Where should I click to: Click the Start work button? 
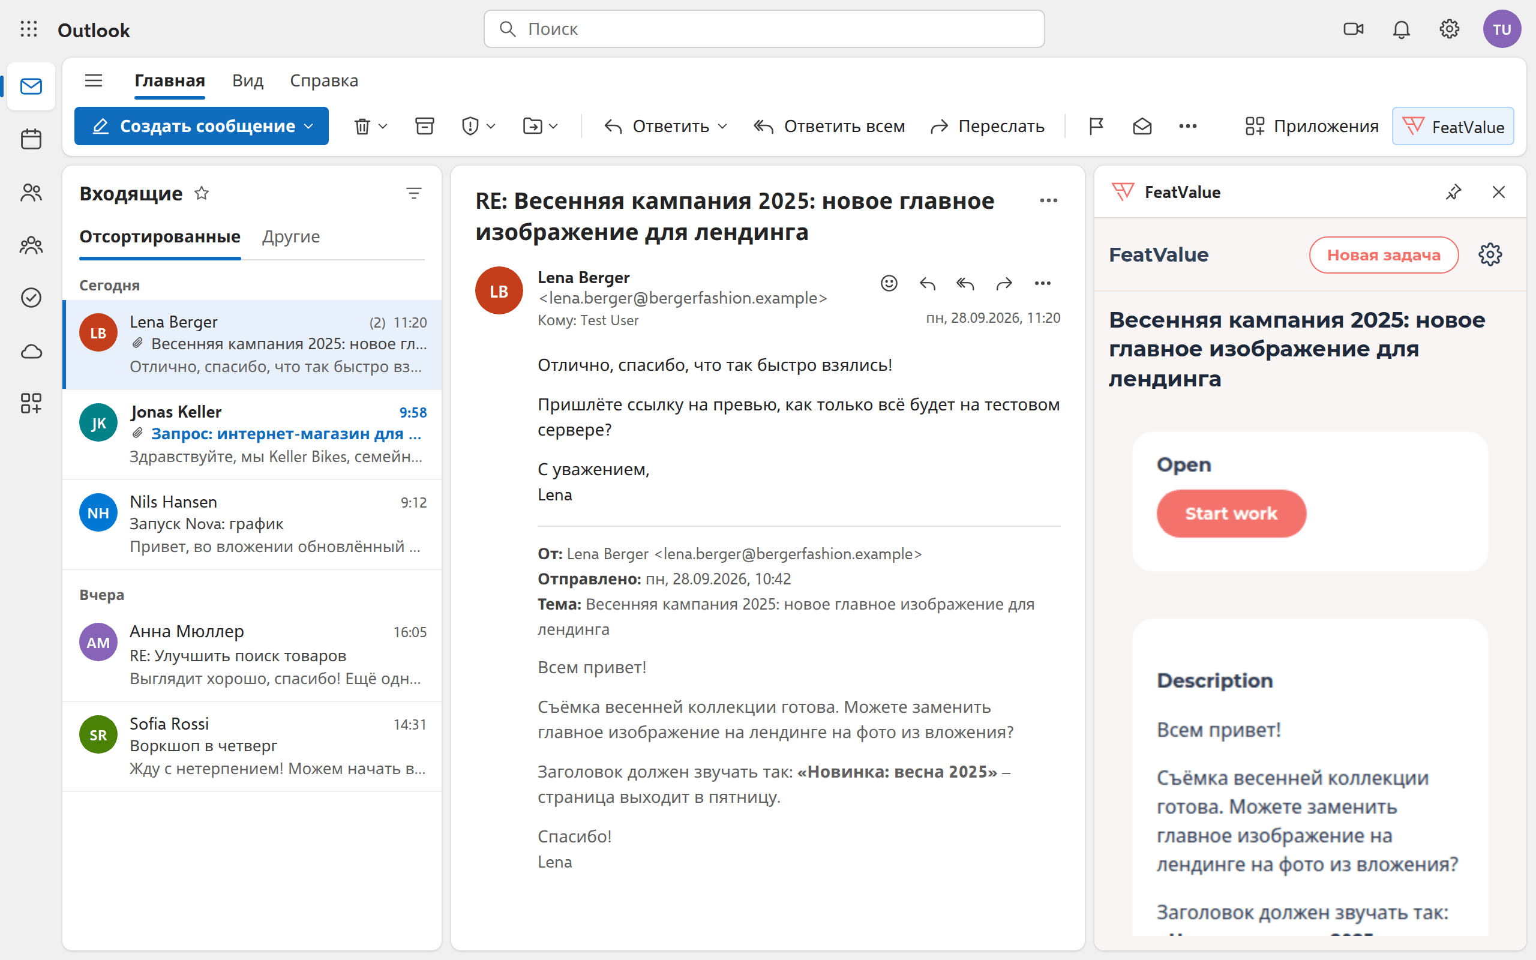coord(1231,513)
